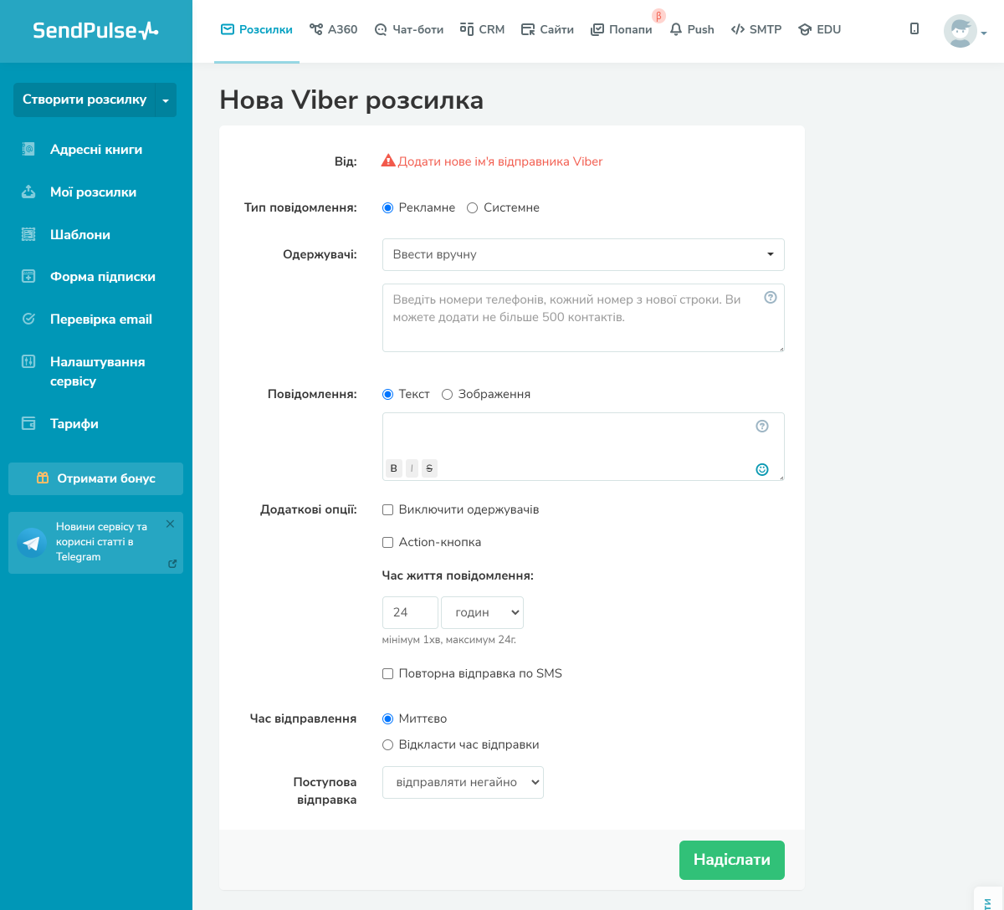
Task: Click the phone numbers textarea
Action: (x=583, y=318)
